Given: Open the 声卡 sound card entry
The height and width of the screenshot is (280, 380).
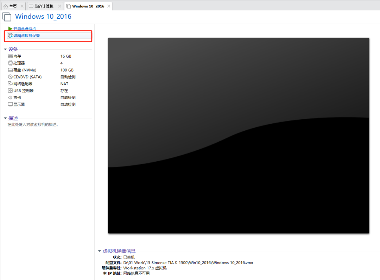Looking at the screenshot, I should point(17,98).
